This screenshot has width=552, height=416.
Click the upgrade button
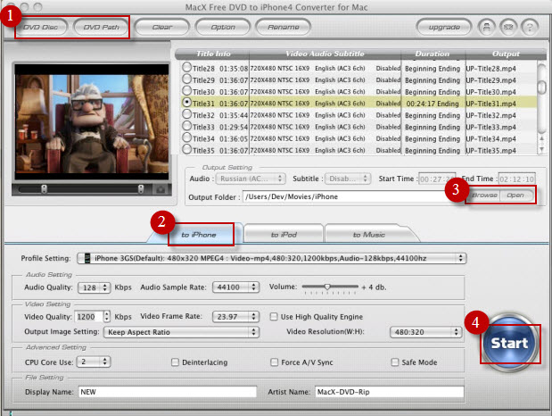click(x=444, y=27)
